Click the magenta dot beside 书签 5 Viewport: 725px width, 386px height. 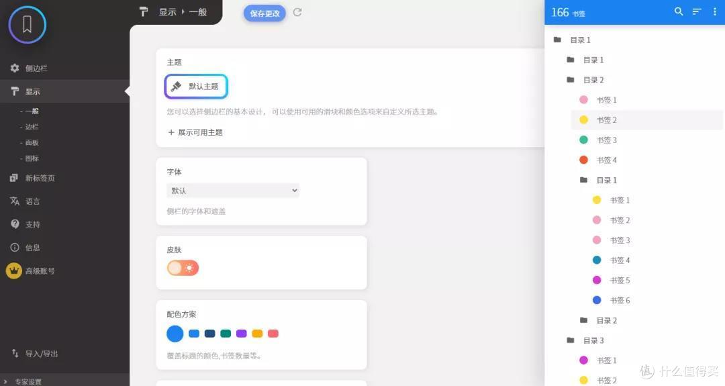(x=597, y=280)
